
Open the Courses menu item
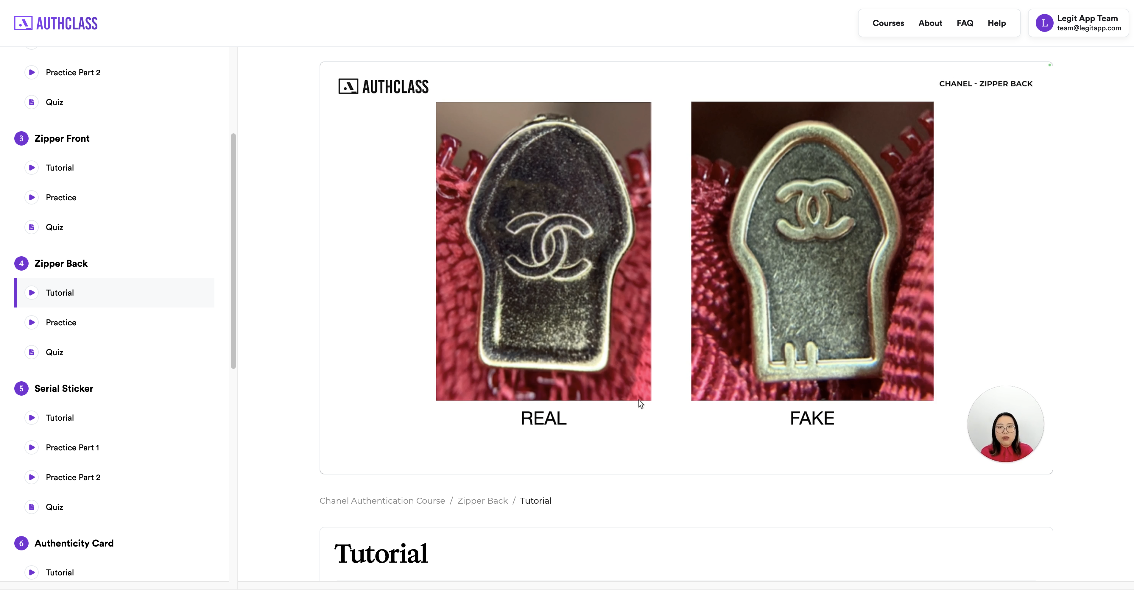click(x=888, y=23)
